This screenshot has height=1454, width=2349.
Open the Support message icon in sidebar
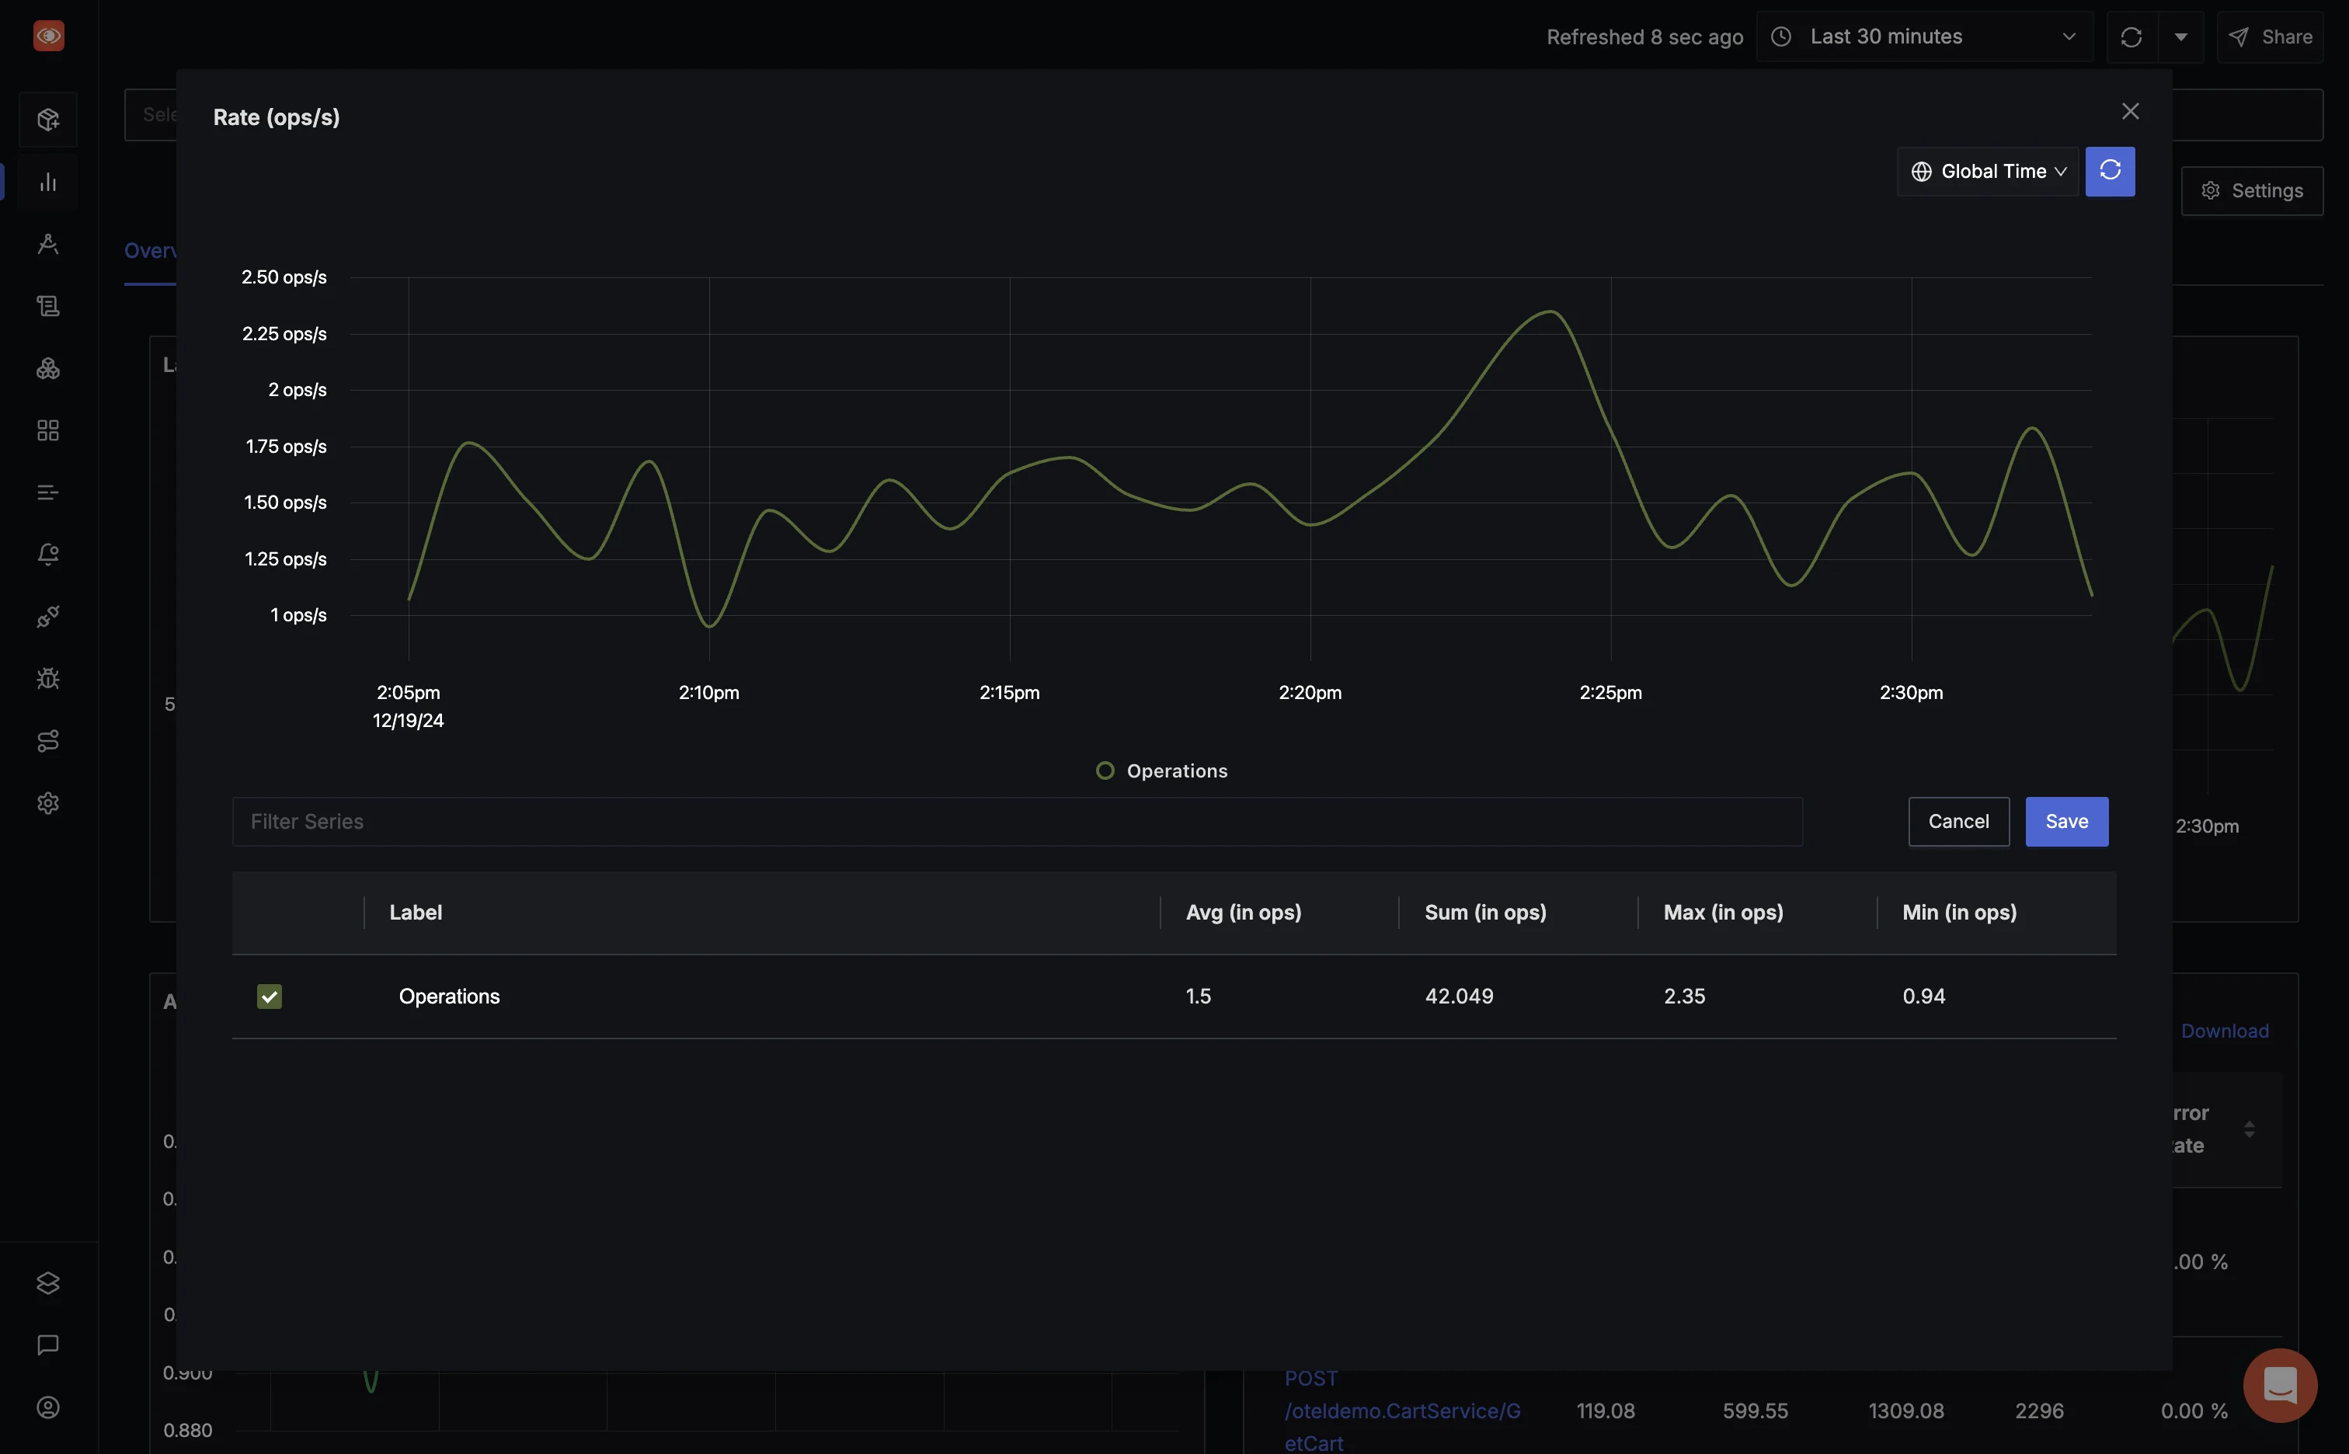(48, 1345)
